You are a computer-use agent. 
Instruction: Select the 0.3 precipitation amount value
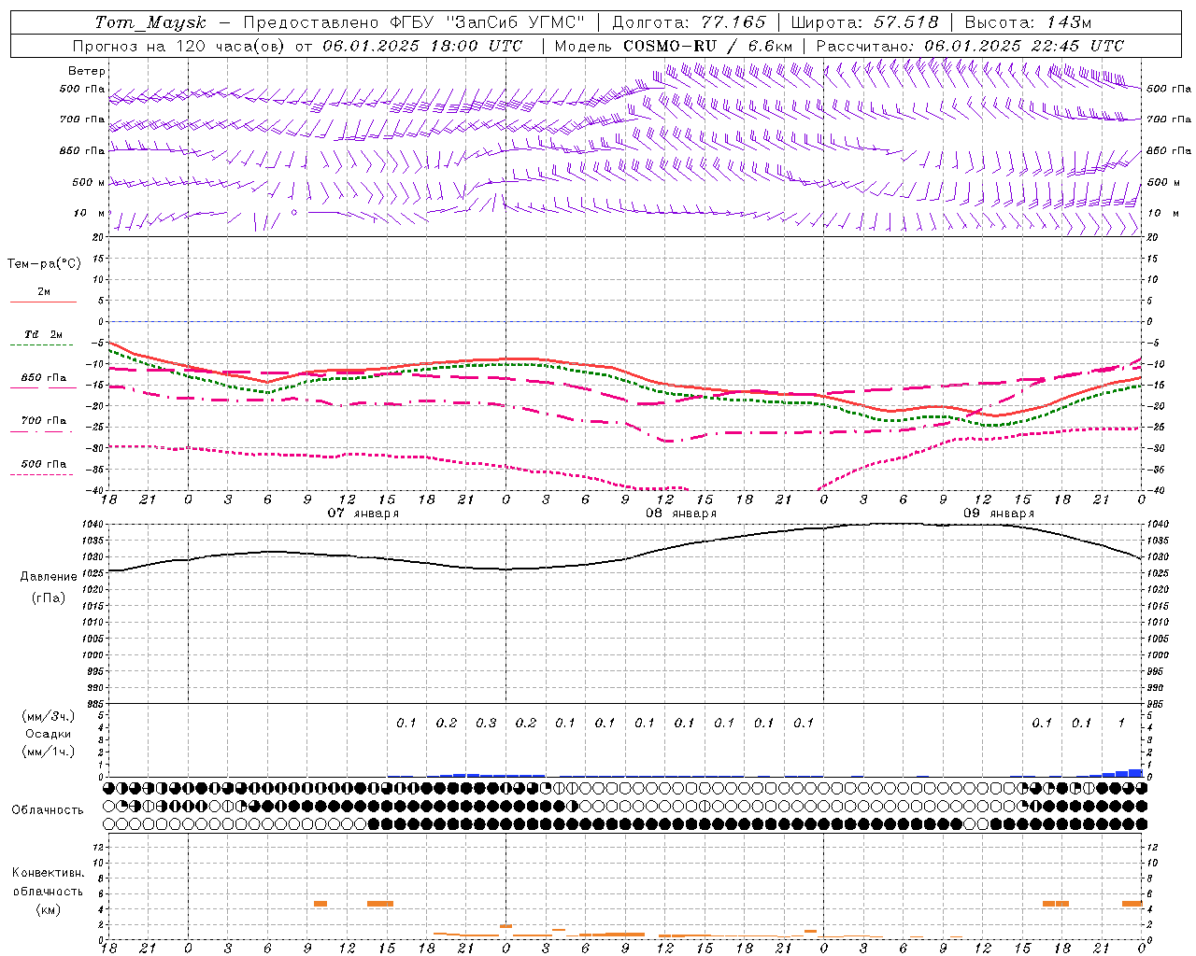coord(486,723)
